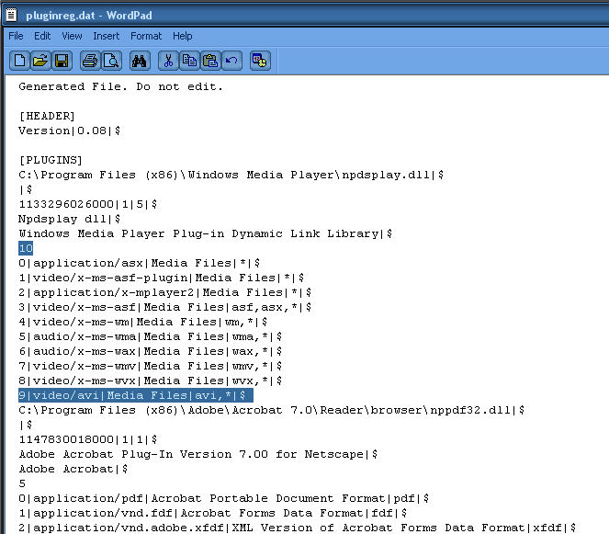Click the '7|video/x-ms-wmv' line
This screenshot has height=534, width=609.
(x=151, y=366)
